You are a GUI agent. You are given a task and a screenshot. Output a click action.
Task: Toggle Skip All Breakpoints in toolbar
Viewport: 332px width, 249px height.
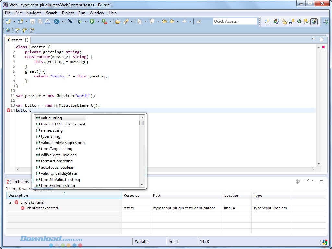(x=70, y=21)
